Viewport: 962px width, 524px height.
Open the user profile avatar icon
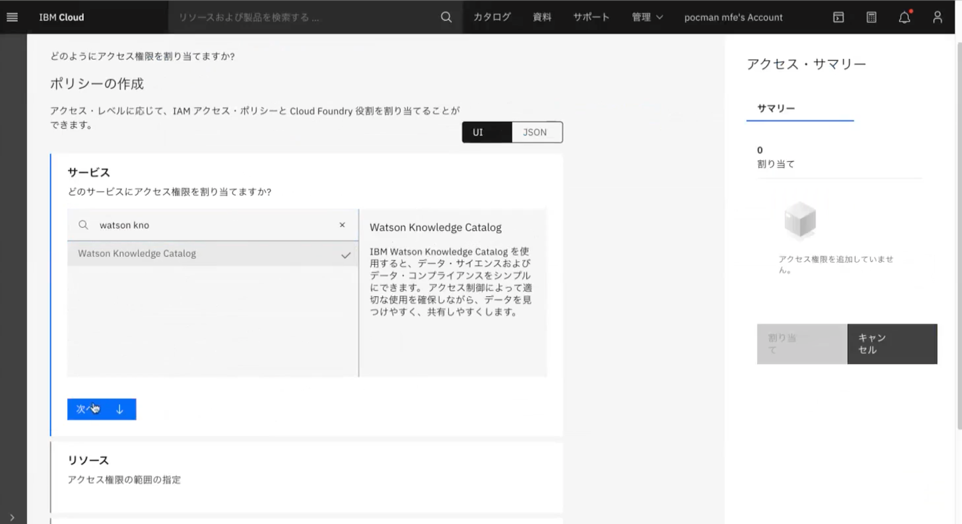937,17
